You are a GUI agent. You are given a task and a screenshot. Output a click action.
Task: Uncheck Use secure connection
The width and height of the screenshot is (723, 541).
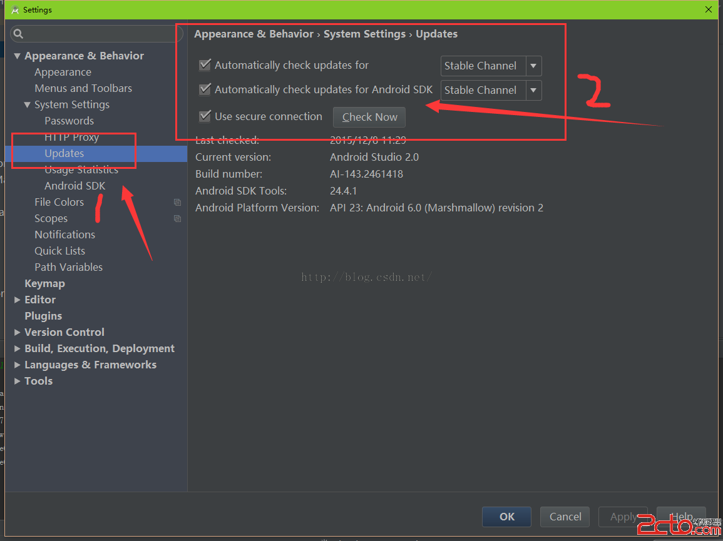[205, 116]
